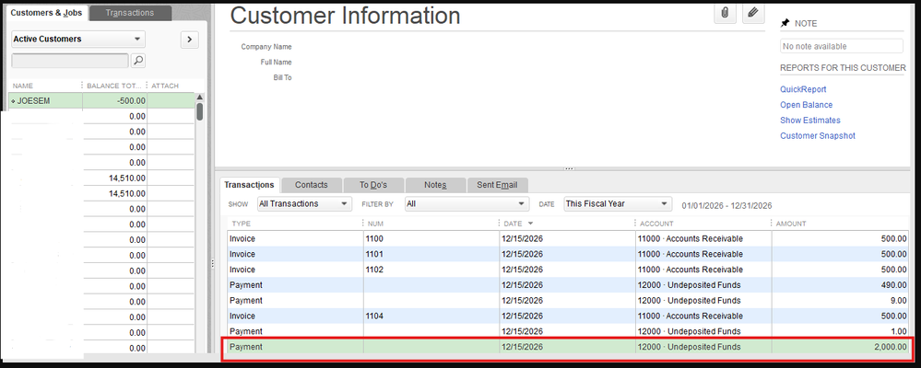Select the Transactions tab in details pane
The height and width of the screenshot is (368, 921).
[x=249, y=185]
